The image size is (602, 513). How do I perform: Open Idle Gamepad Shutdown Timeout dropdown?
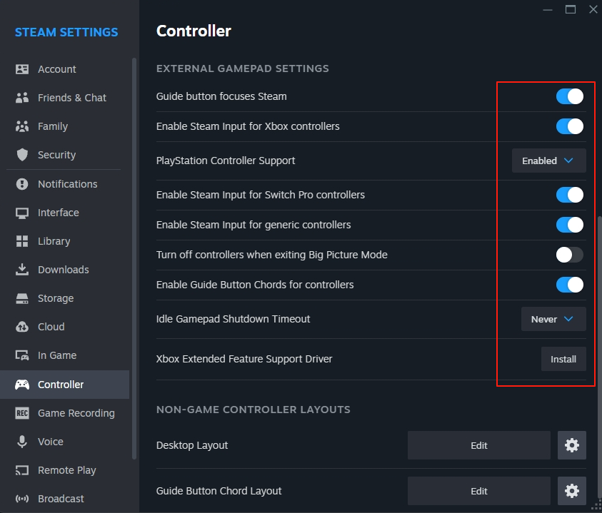[x=553, y=319]
